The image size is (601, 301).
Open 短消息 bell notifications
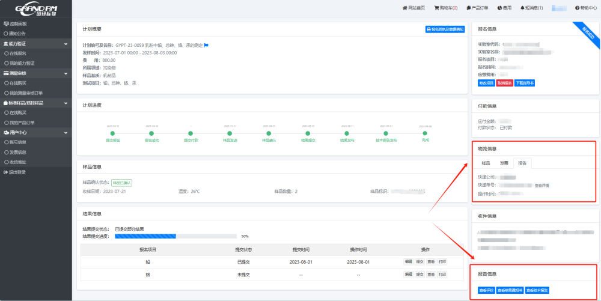tap(522, 8)
